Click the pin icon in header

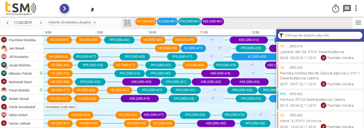click(x=93, y=10)
